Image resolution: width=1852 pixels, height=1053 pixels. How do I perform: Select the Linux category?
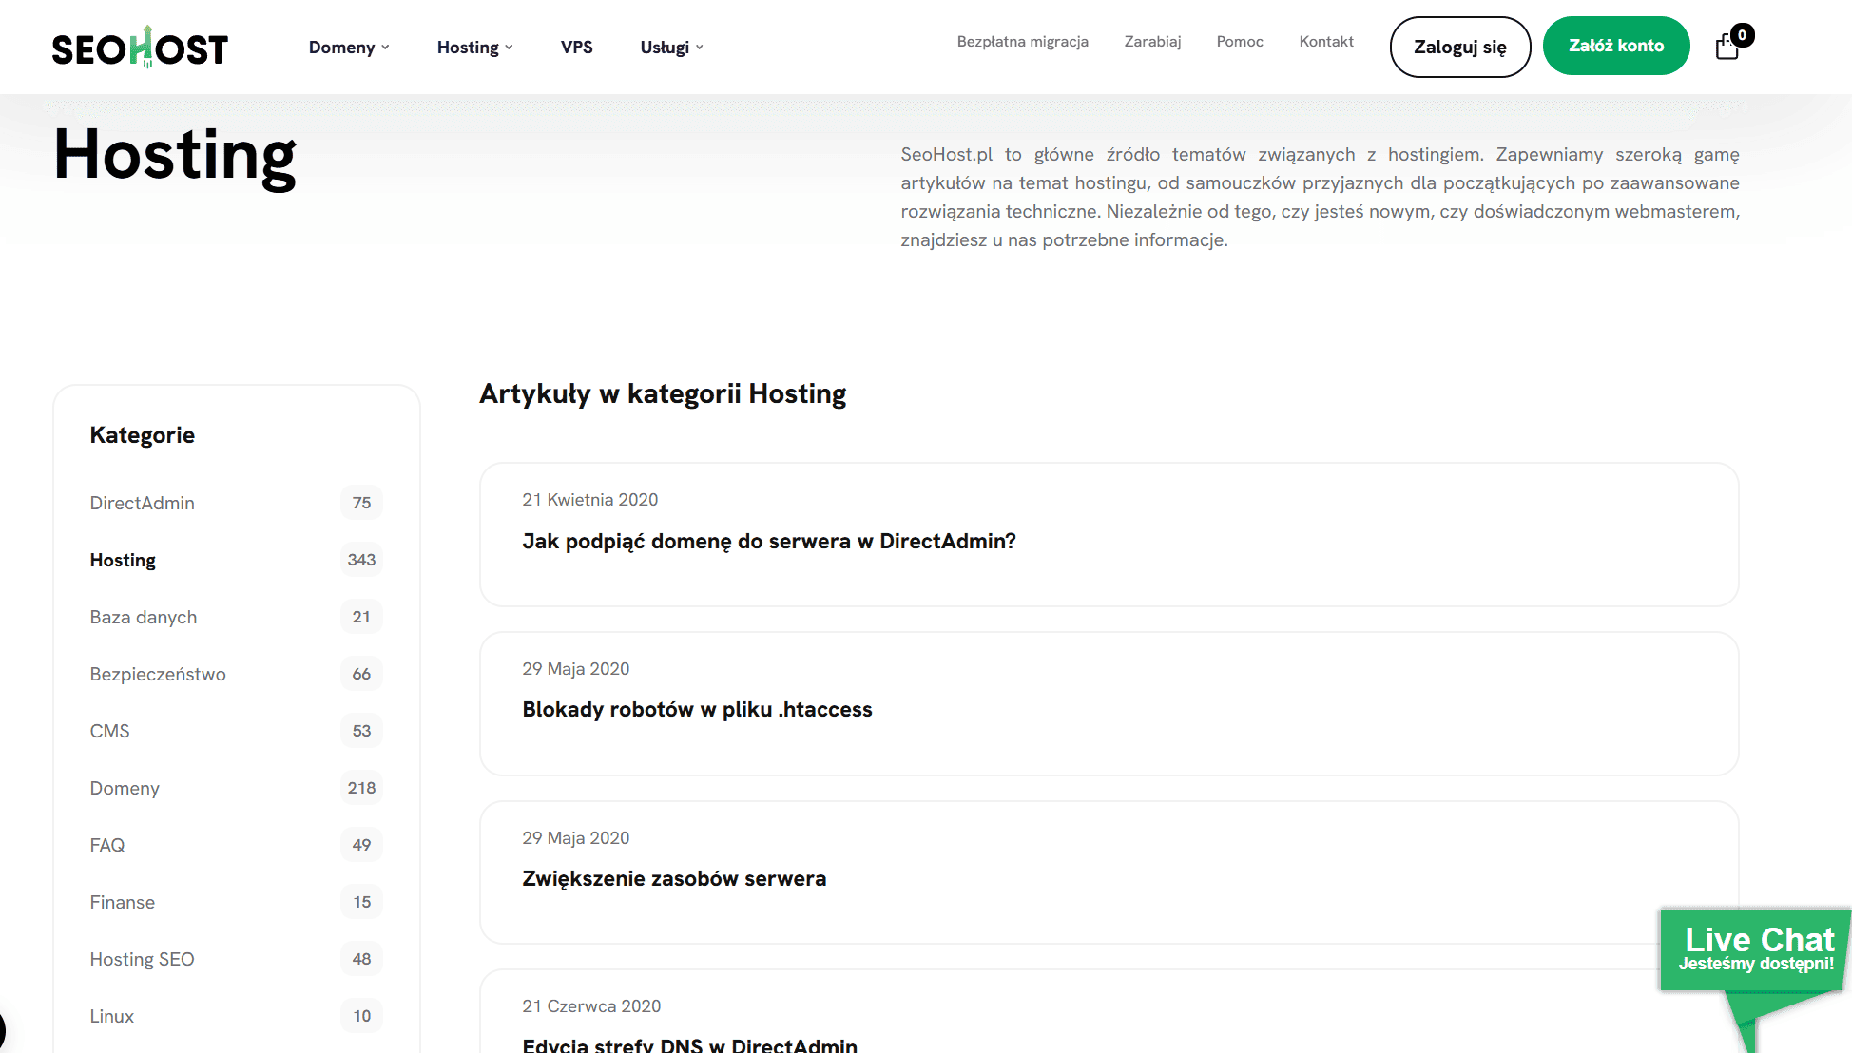(111, 1016)
